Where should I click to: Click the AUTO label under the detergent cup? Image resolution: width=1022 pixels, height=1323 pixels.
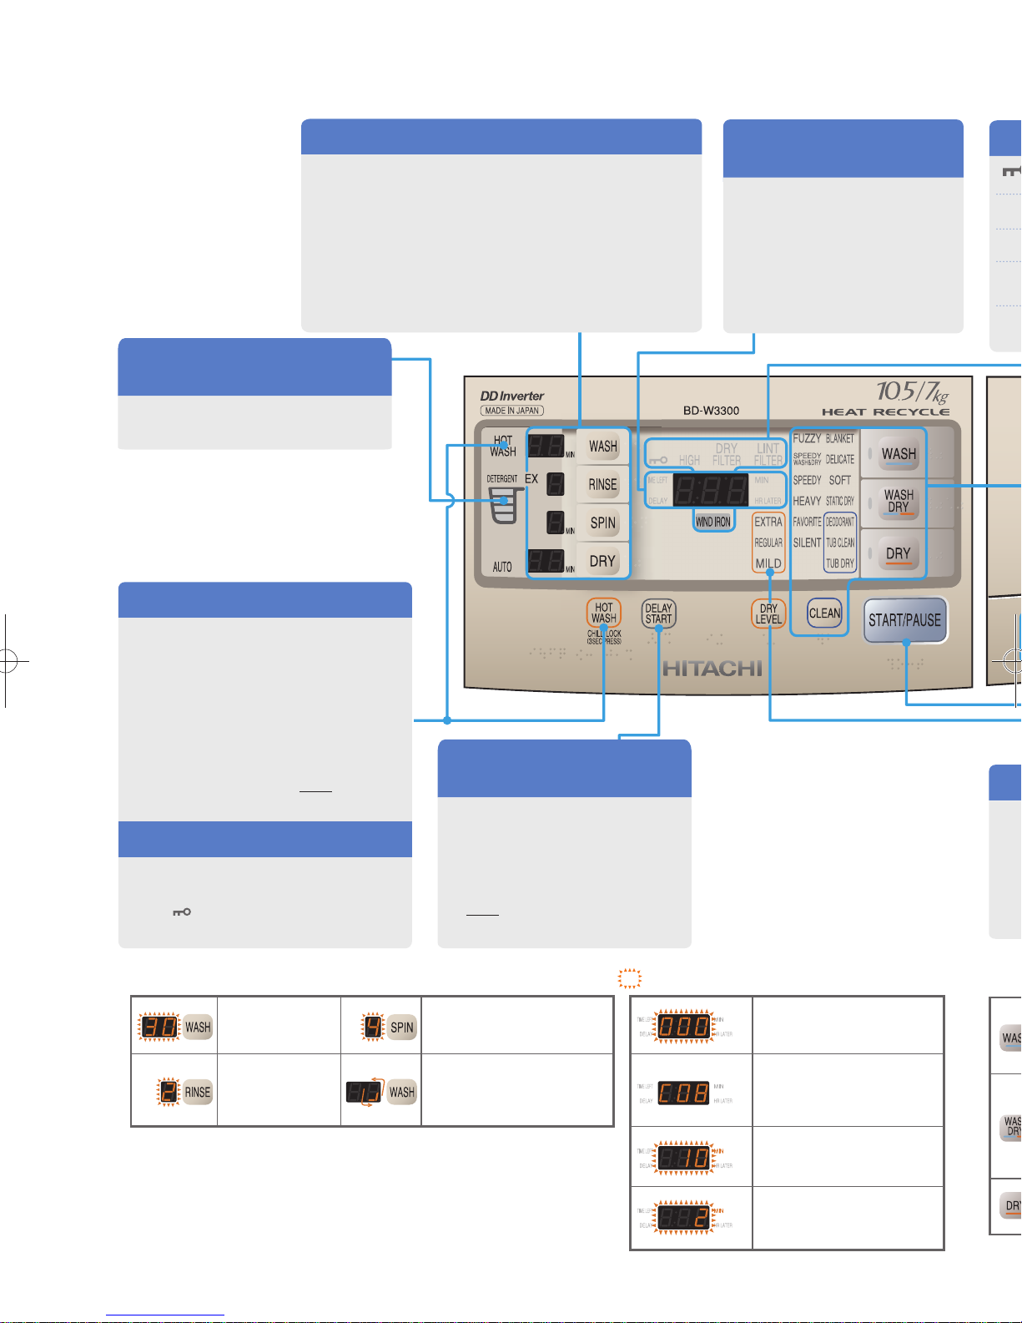coord(502,567)
